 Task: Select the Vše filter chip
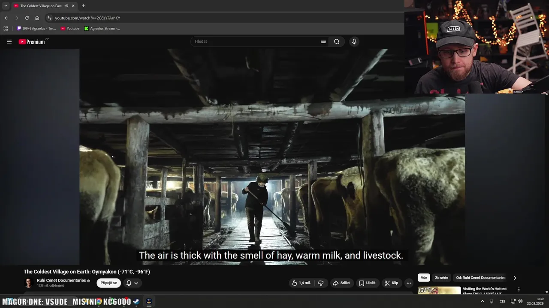click(x=424, y=278)
